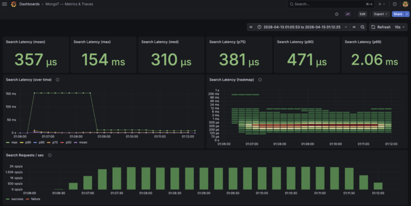This screenshot has width=411, height=206.
Task: Open the hamburger navigation menu
Action: point(4,4)
